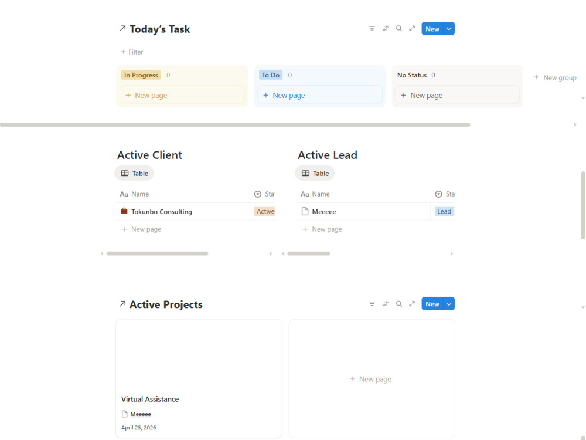Screen dimensions: 586x440
Task: Select Table view tab in Active Client
Action: tap(134, 173)
